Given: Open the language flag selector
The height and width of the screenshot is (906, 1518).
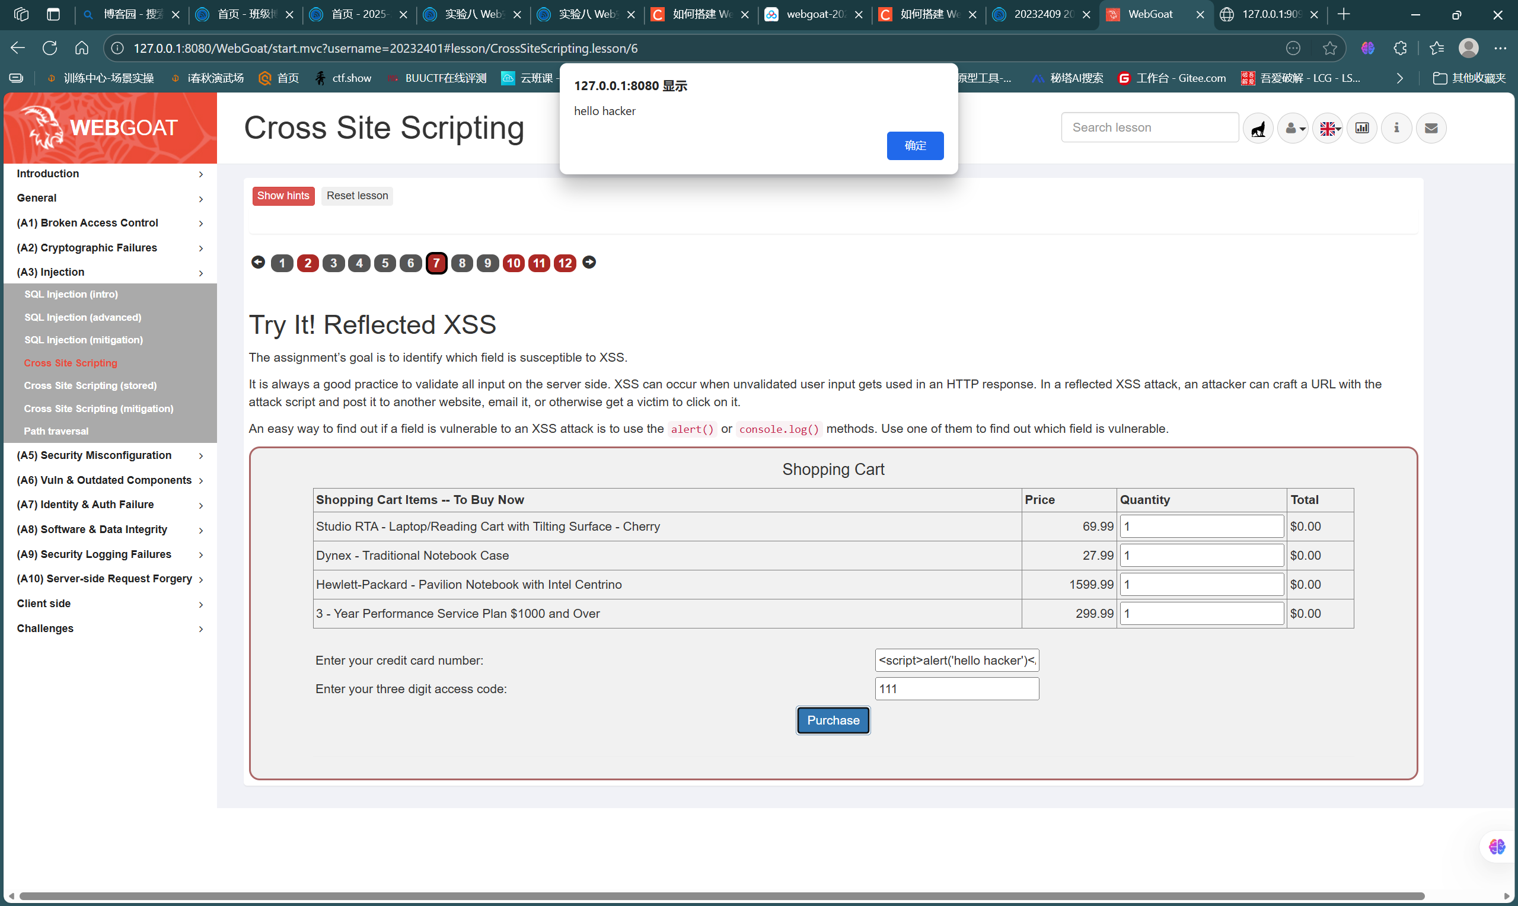Looking at the screenshot, I should pyautogui.click(x=1328, y=128).
